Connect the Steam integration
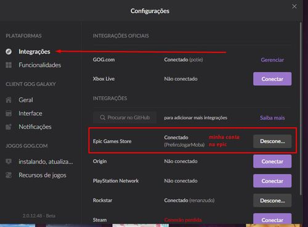The width and height of the screenshot is (308, 227). pos(272,219)
